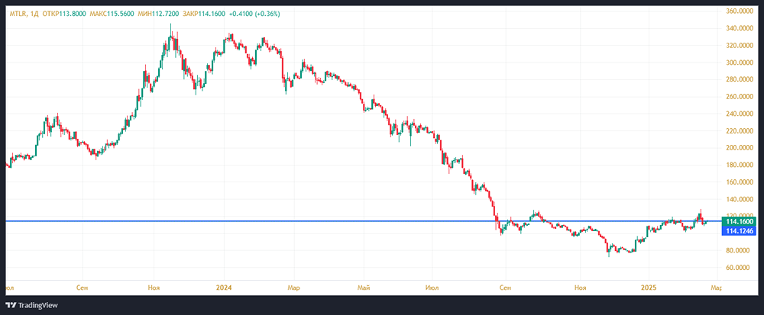Click the 2024 label on time axis

pyautogui.click(x=225, y=286)
